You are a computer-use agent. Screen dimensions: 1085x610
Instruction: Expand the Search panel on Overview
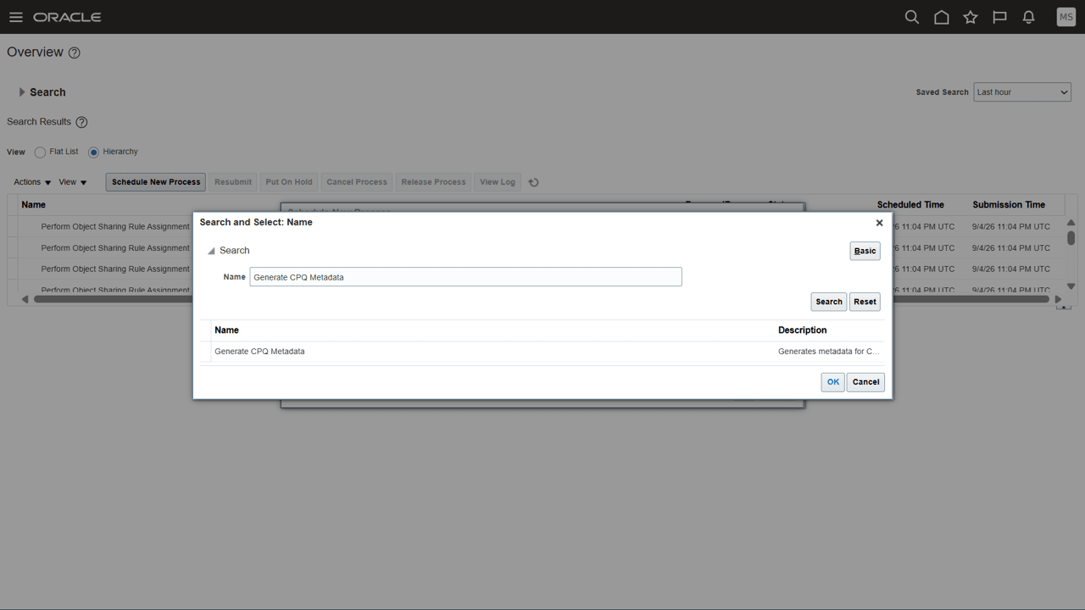coord(22,92)
